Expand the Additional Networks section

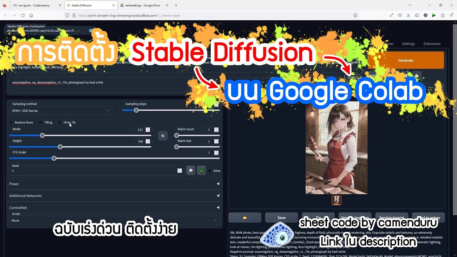click(114, 196)
